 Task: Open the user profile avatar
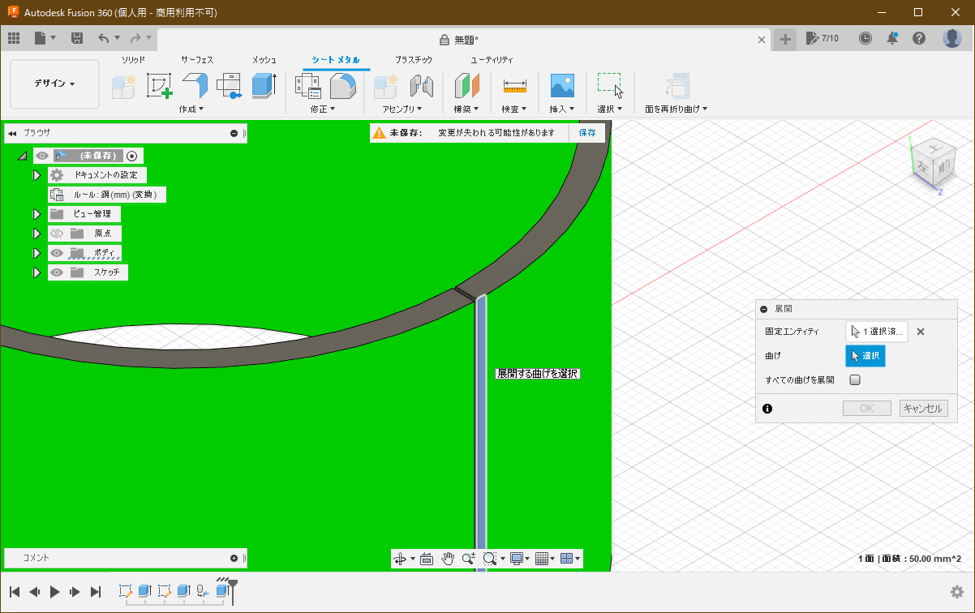(x=952, y=38)
